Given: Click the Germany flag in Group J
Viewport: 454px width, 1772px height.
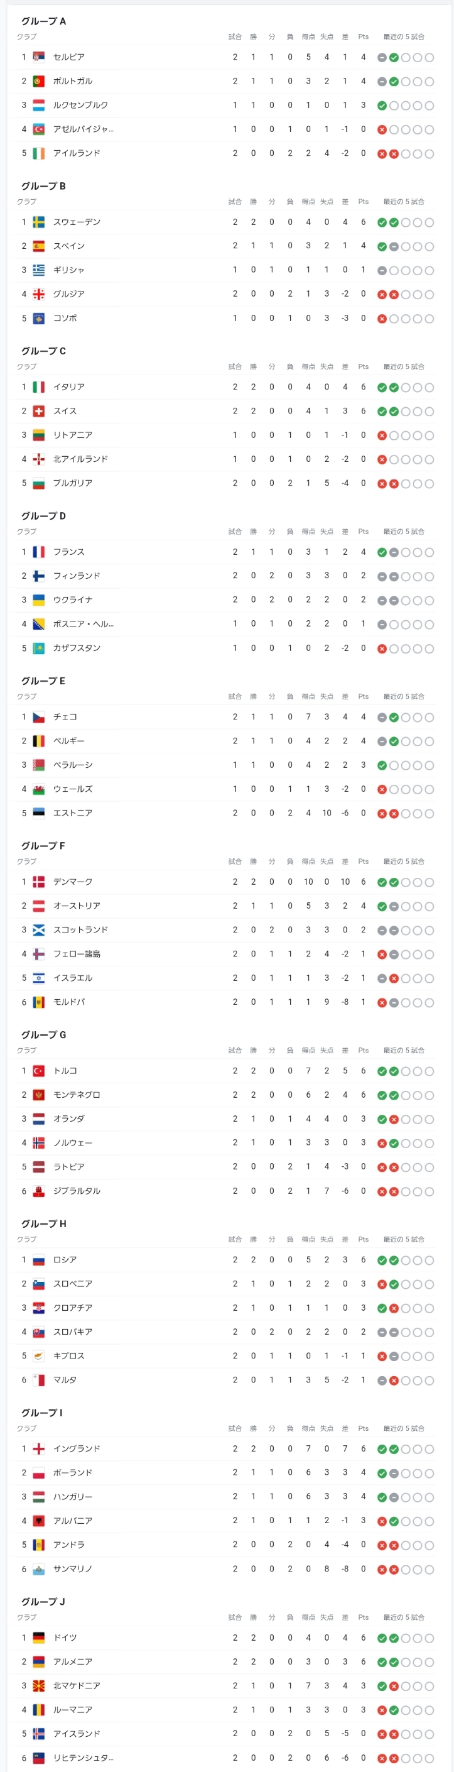Looking at the screenshot, I should pos(39,1638).
